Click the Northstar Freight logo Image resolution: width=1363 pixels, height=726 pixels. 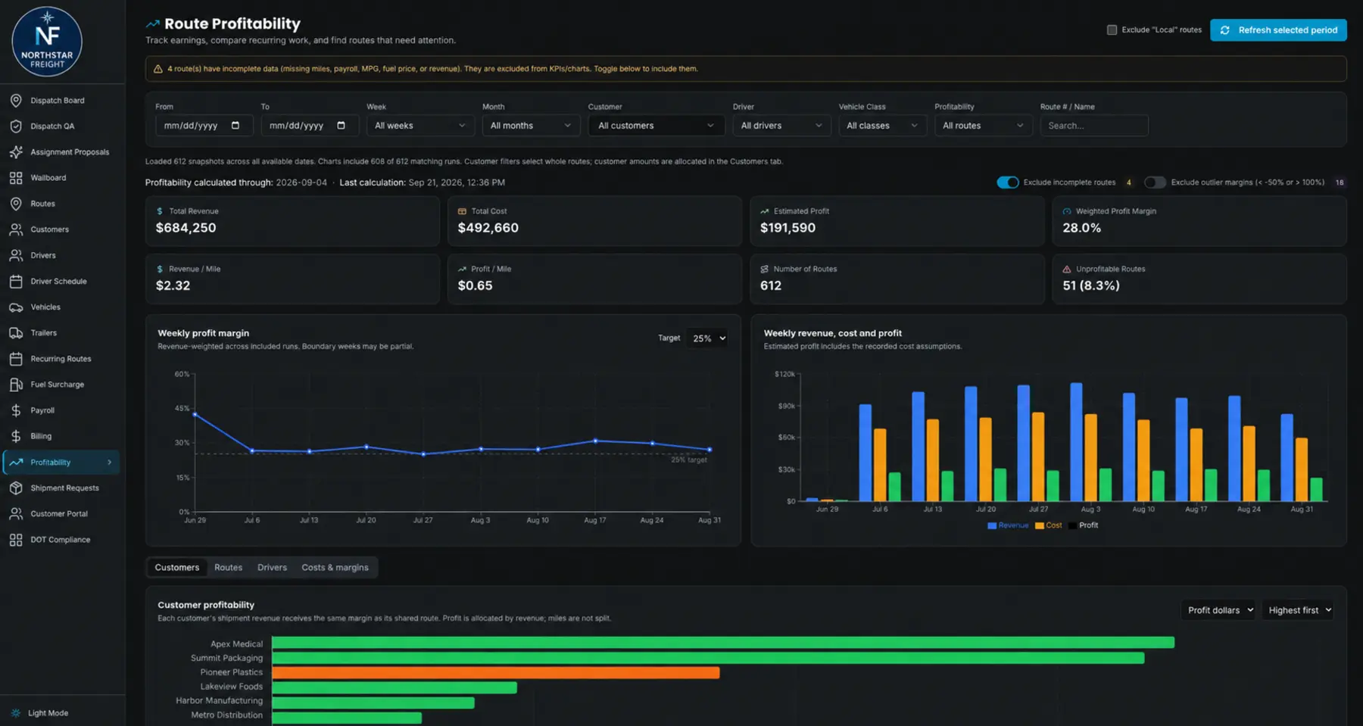47,42
